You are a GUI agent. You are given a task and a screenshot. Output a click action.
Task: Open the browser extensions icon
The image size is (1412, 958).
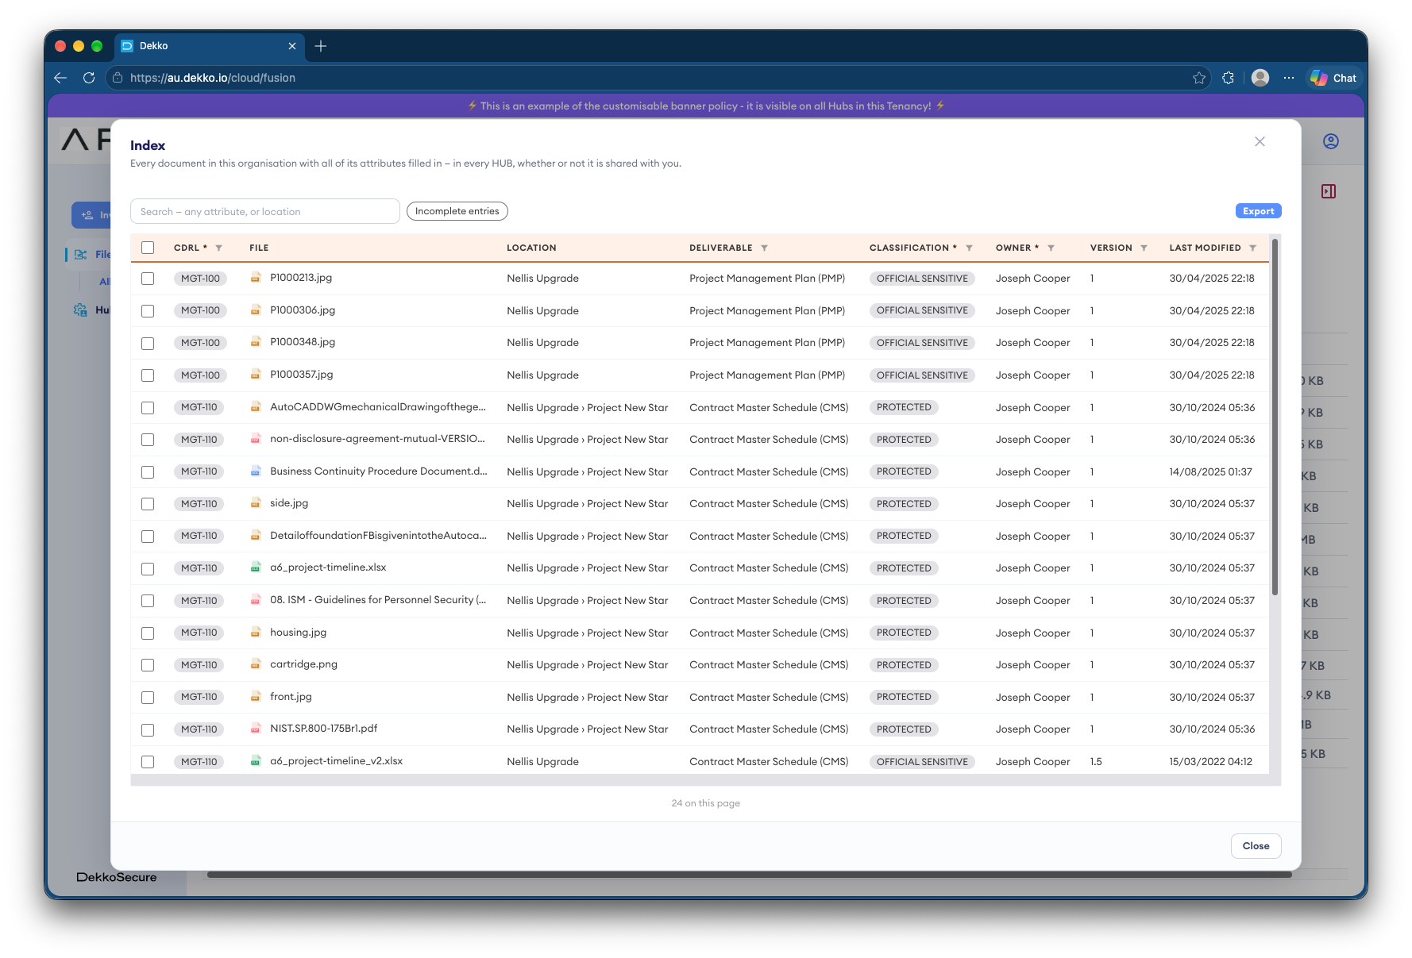(x=1229, y=78)
